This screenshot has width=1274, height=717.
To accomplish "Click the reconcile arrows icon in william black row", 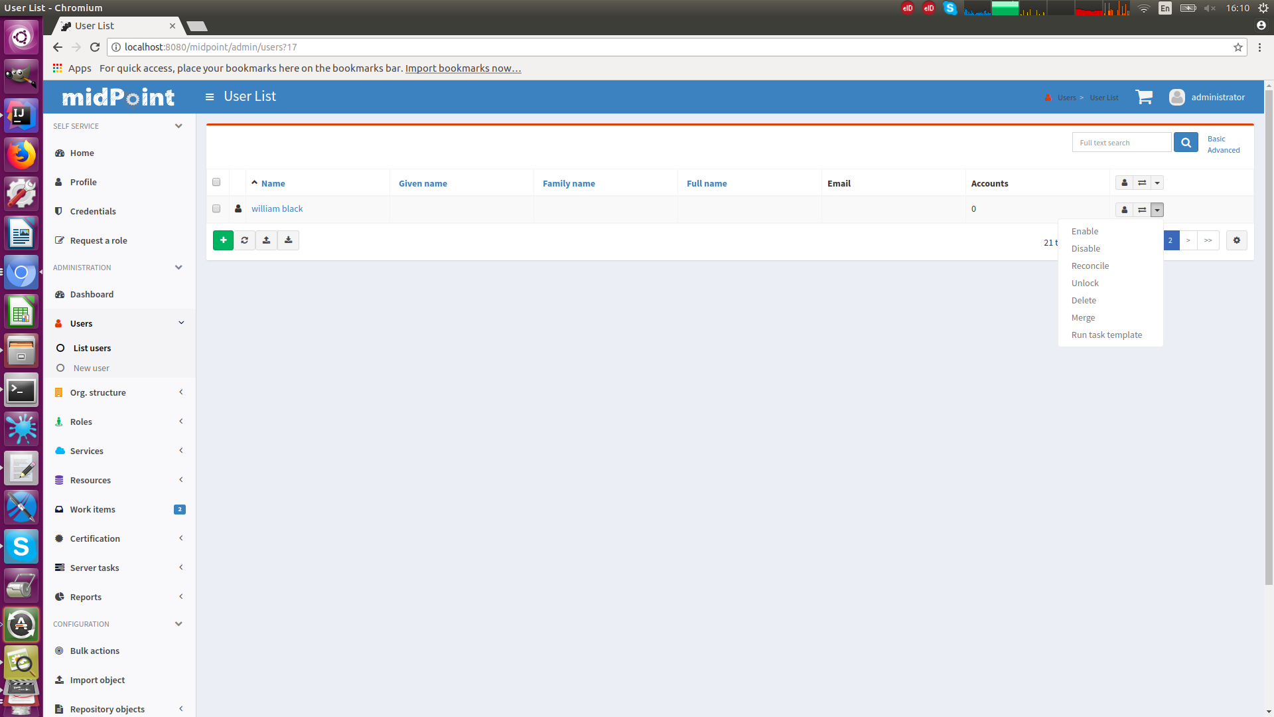I will [1142, 210].
